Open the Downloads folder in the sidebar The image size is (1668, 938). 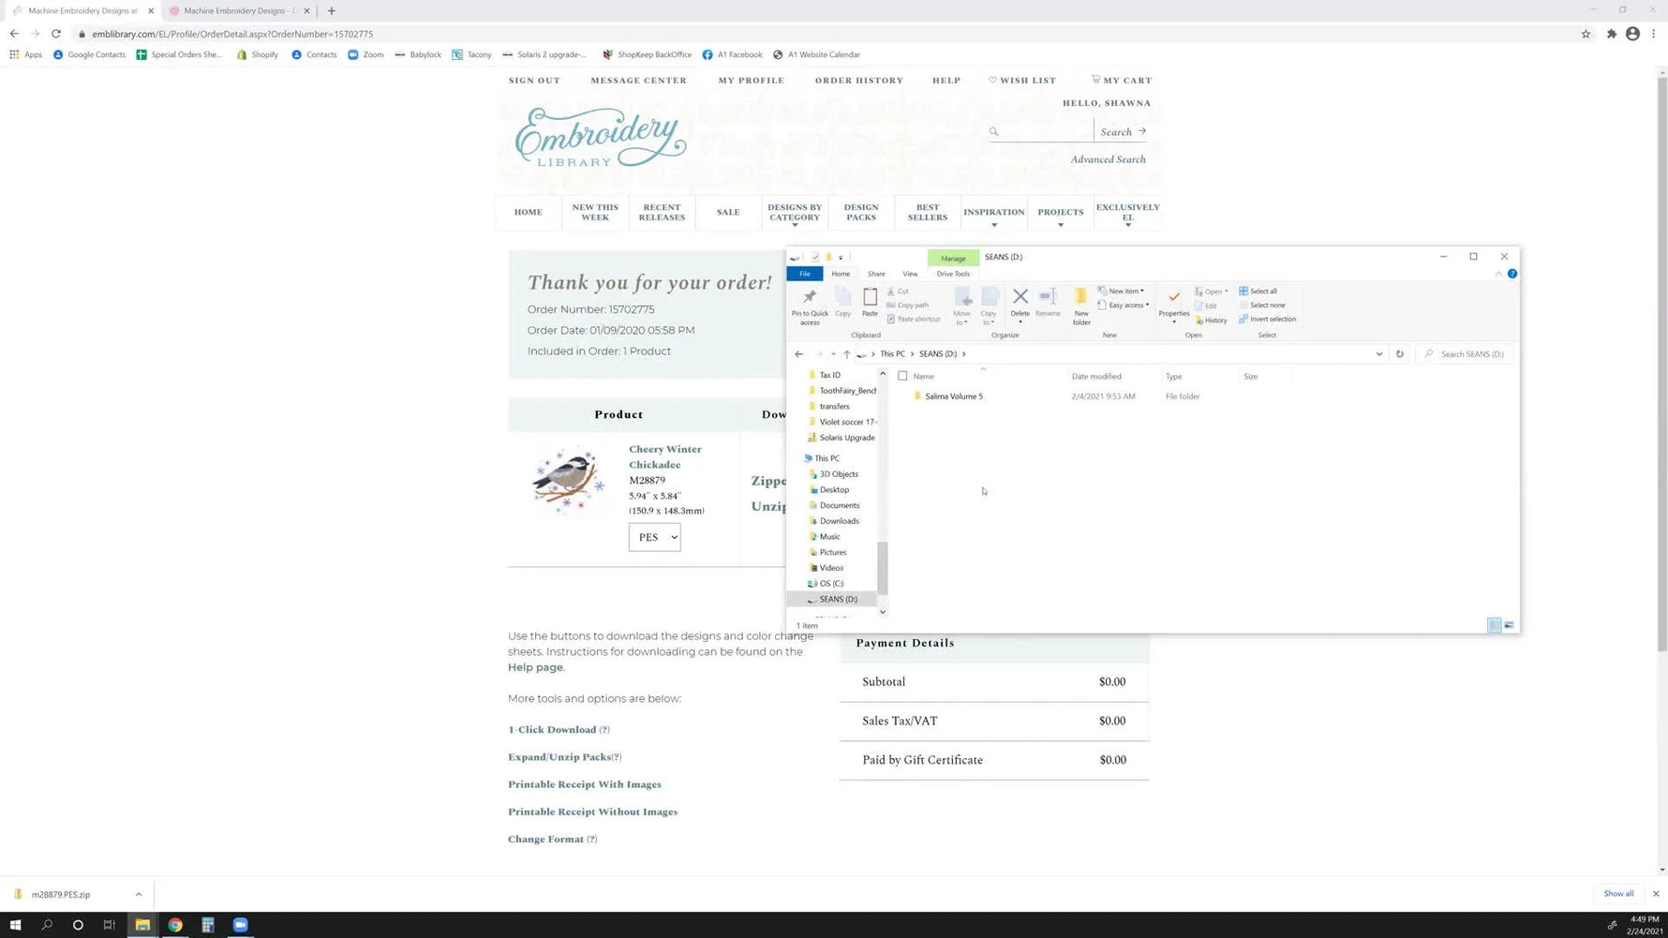(x=839, y=521)
